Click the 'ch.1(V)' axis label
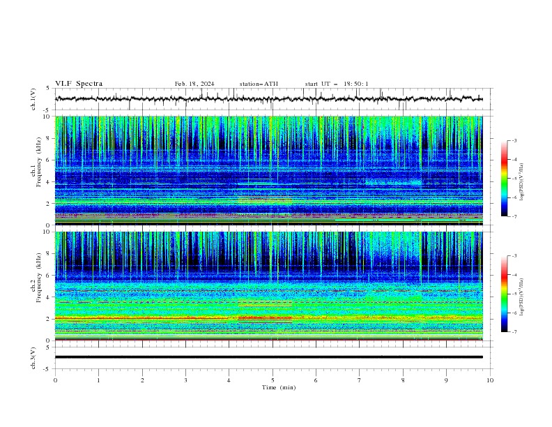Viewport: 552px width, 427px height. pos(33,99)
